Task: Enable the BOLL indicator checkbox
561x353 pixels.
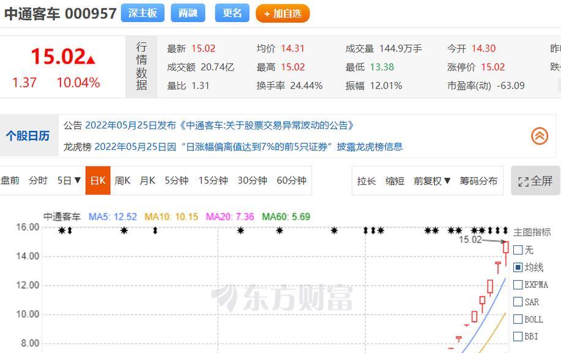Action: click(x=518, y=319)
